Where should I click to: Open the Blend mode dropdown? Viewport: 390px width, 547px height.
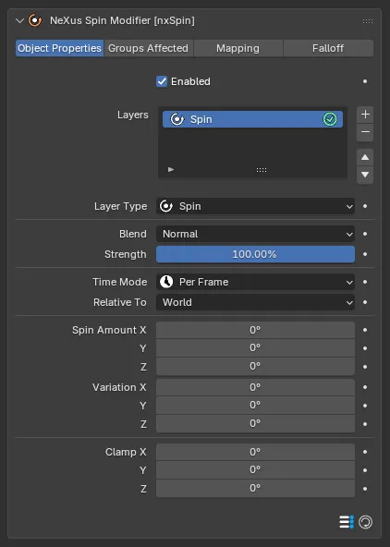(255, 234)
